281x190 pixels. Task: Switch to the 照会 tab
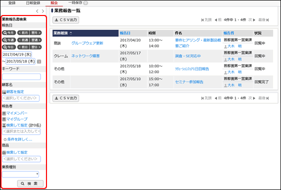click(54, 3)
